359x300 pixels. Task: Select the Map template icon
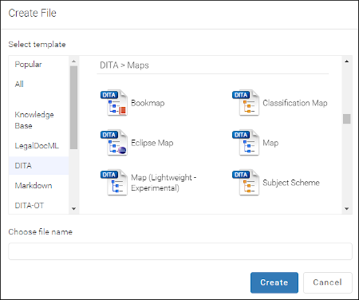point(246,143)
